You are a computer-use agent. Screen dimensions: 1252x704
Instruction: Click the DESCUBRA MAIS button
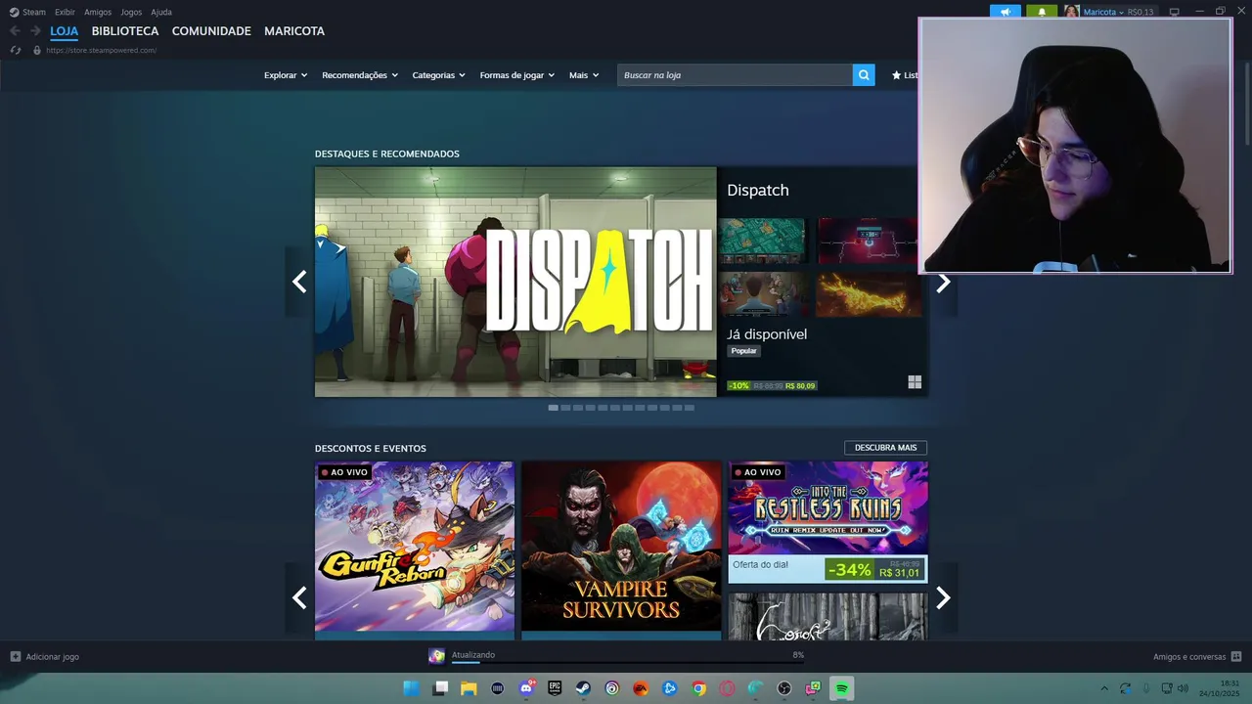(x=885, y=448)
